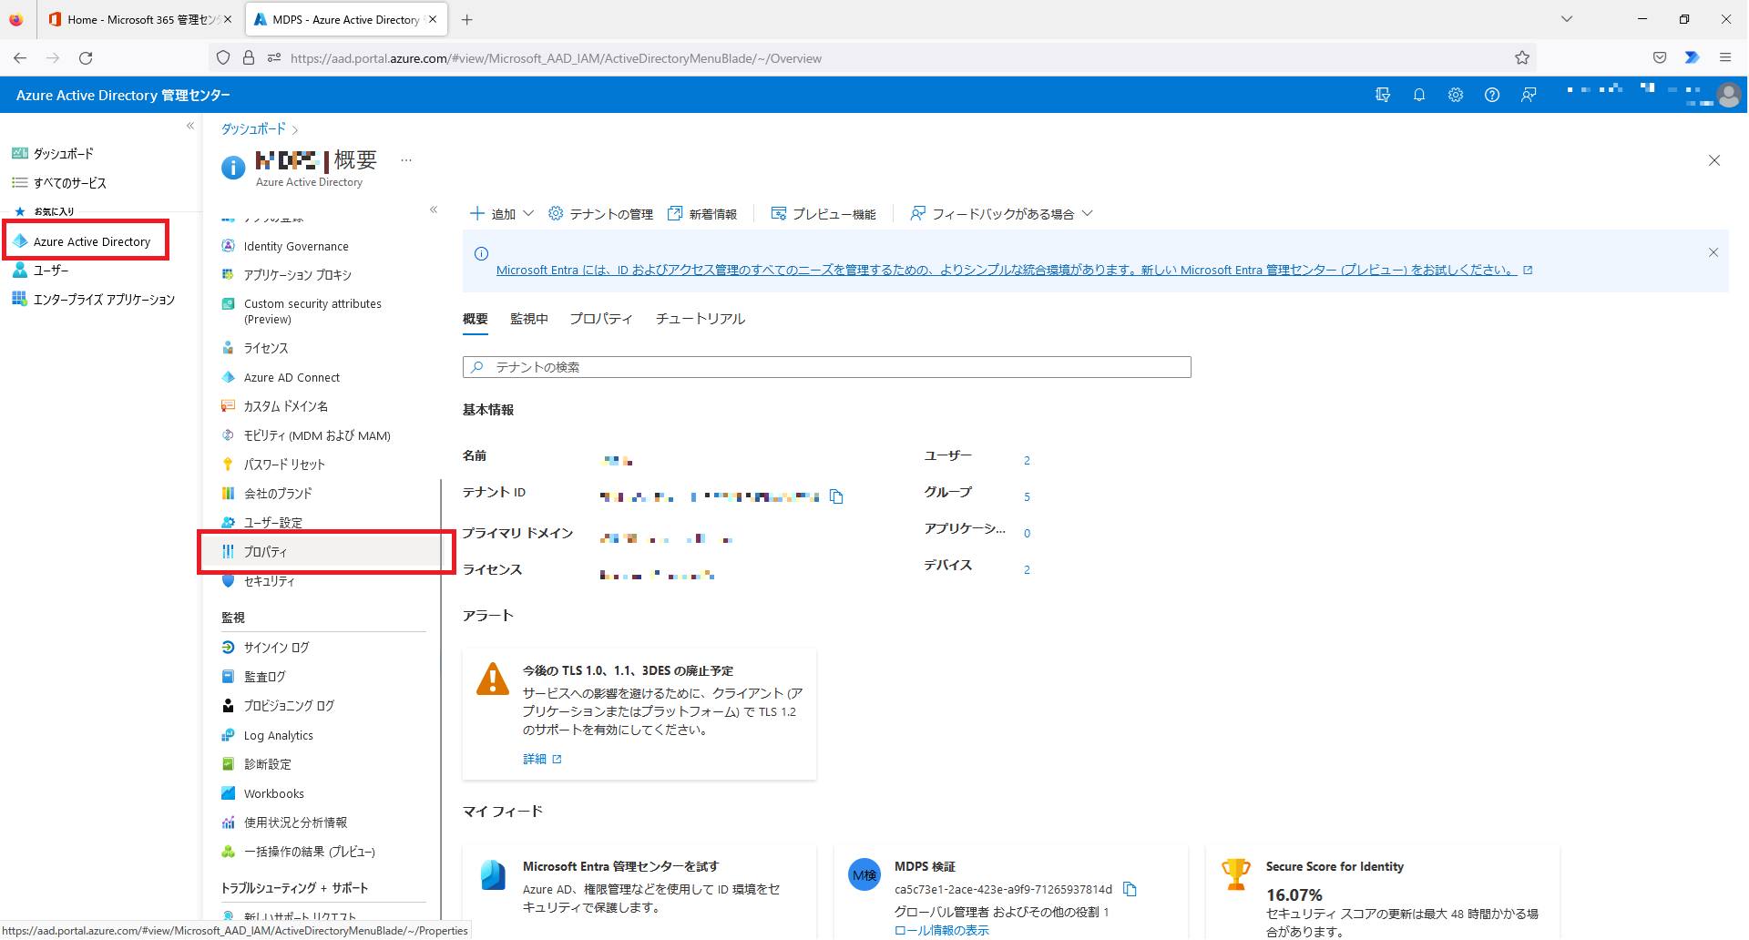1749x940 pixels.
Task: Click ダッシュボード breadcrumb link
Action: click(x=253, y=128)
